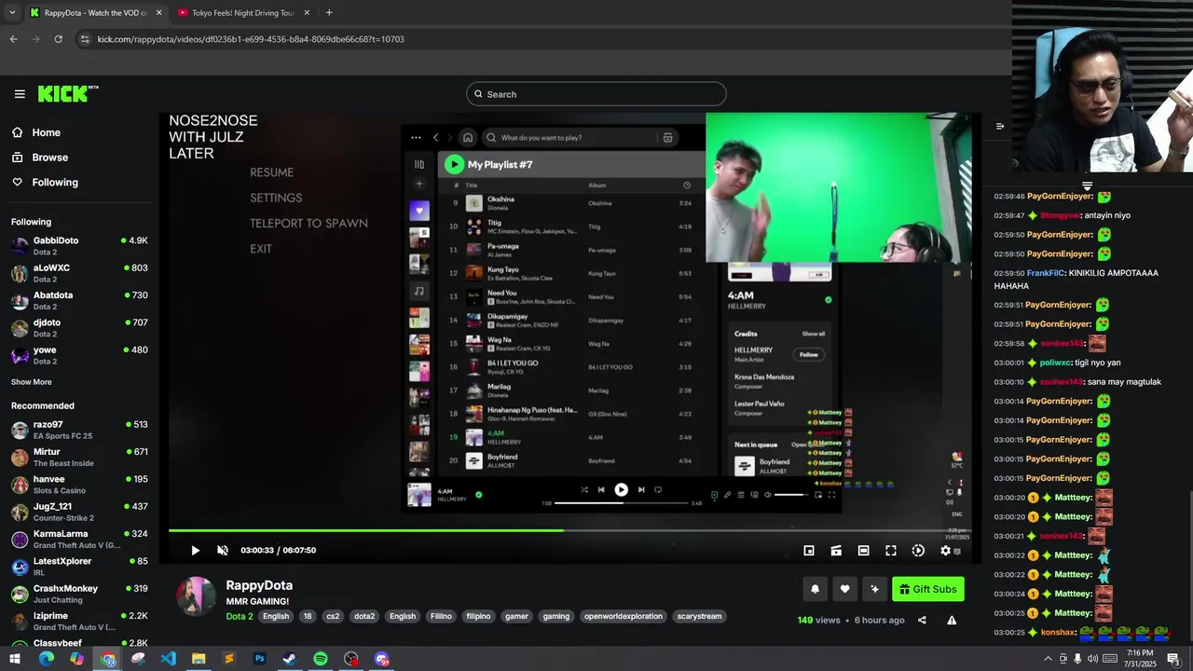Open the browser tab search dropdown
1193x671 pixels.
[12, 13]
